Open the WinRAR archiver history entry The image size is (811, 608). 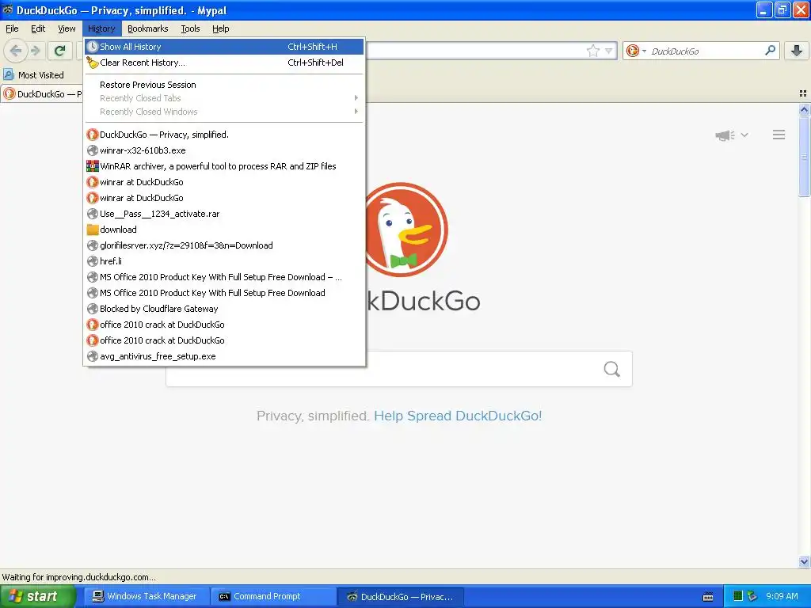tap(224, 166)
